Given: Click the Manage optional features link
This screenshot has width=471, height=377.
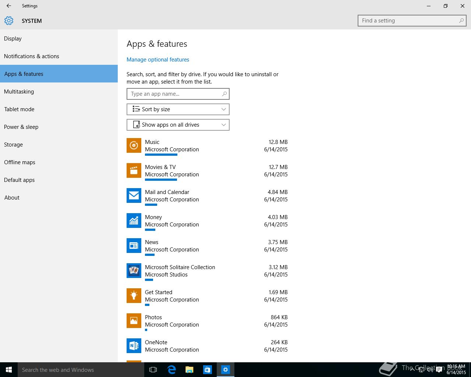Looking at the screenshot, I should point(158,60).
